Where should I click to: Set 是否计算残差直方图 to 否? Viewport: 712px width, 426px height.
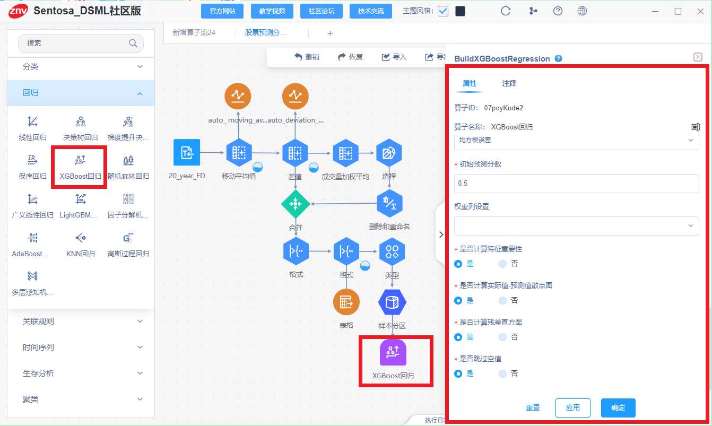click(503, 337)
